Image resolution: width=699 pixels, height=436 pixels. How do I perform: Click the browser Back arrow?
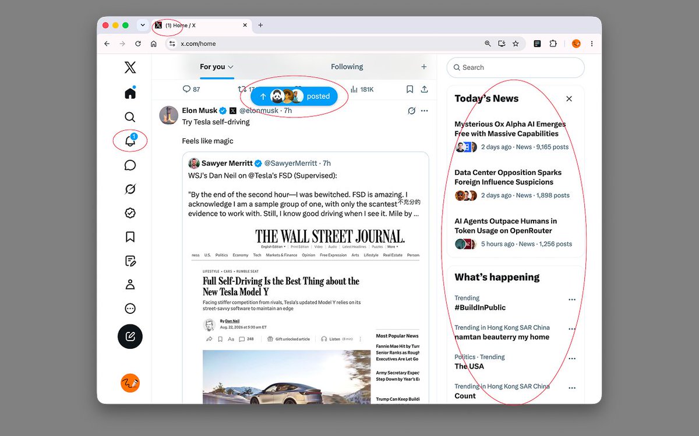pyautogui.click(x=107, y=44)
